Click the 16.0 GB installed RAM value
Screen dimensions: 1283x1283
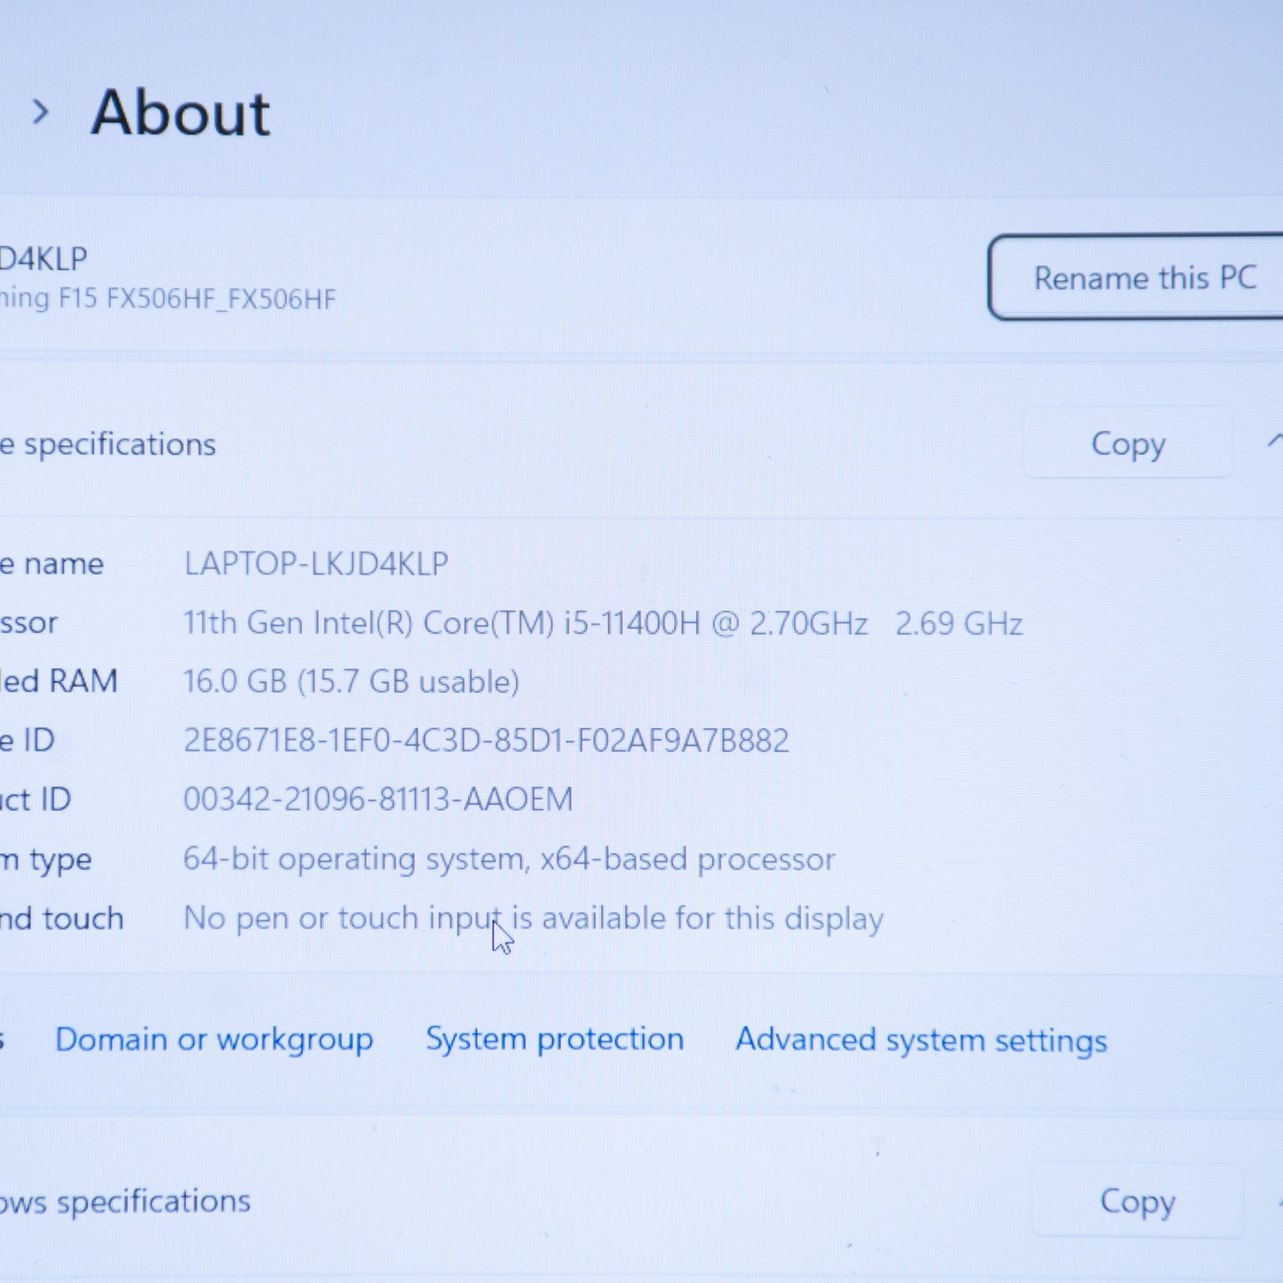(351, 682)
